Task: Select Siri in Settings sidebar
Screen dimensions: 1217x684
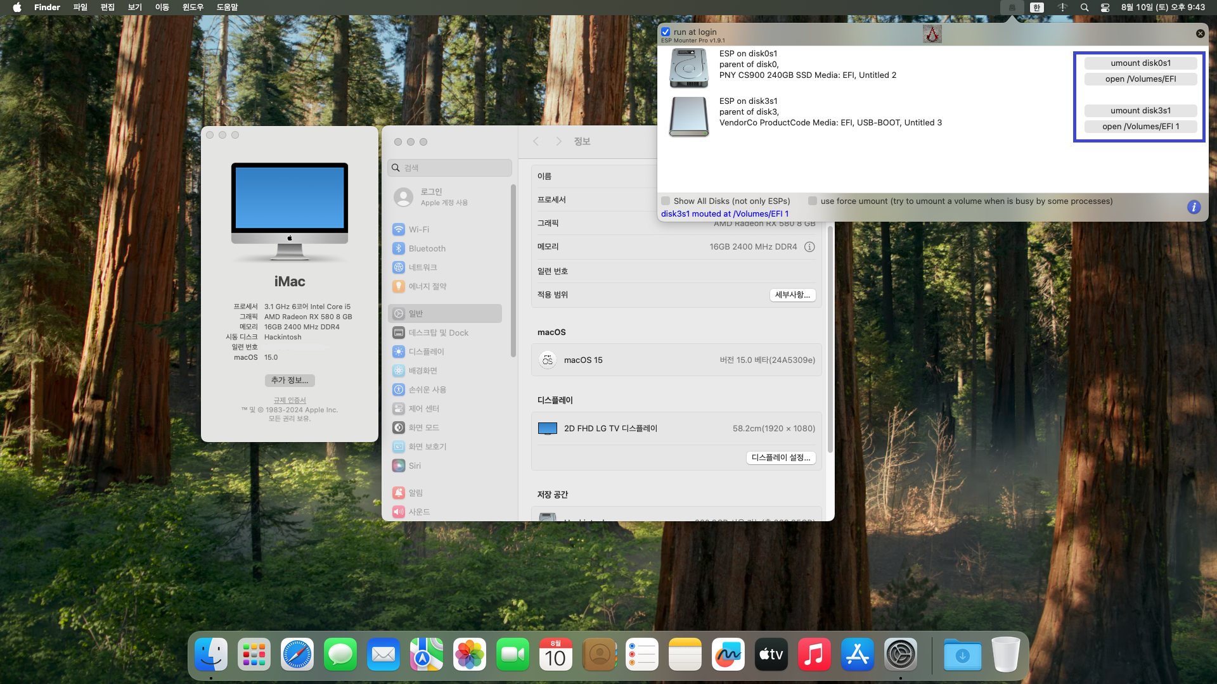Action: tap(445, 465)
